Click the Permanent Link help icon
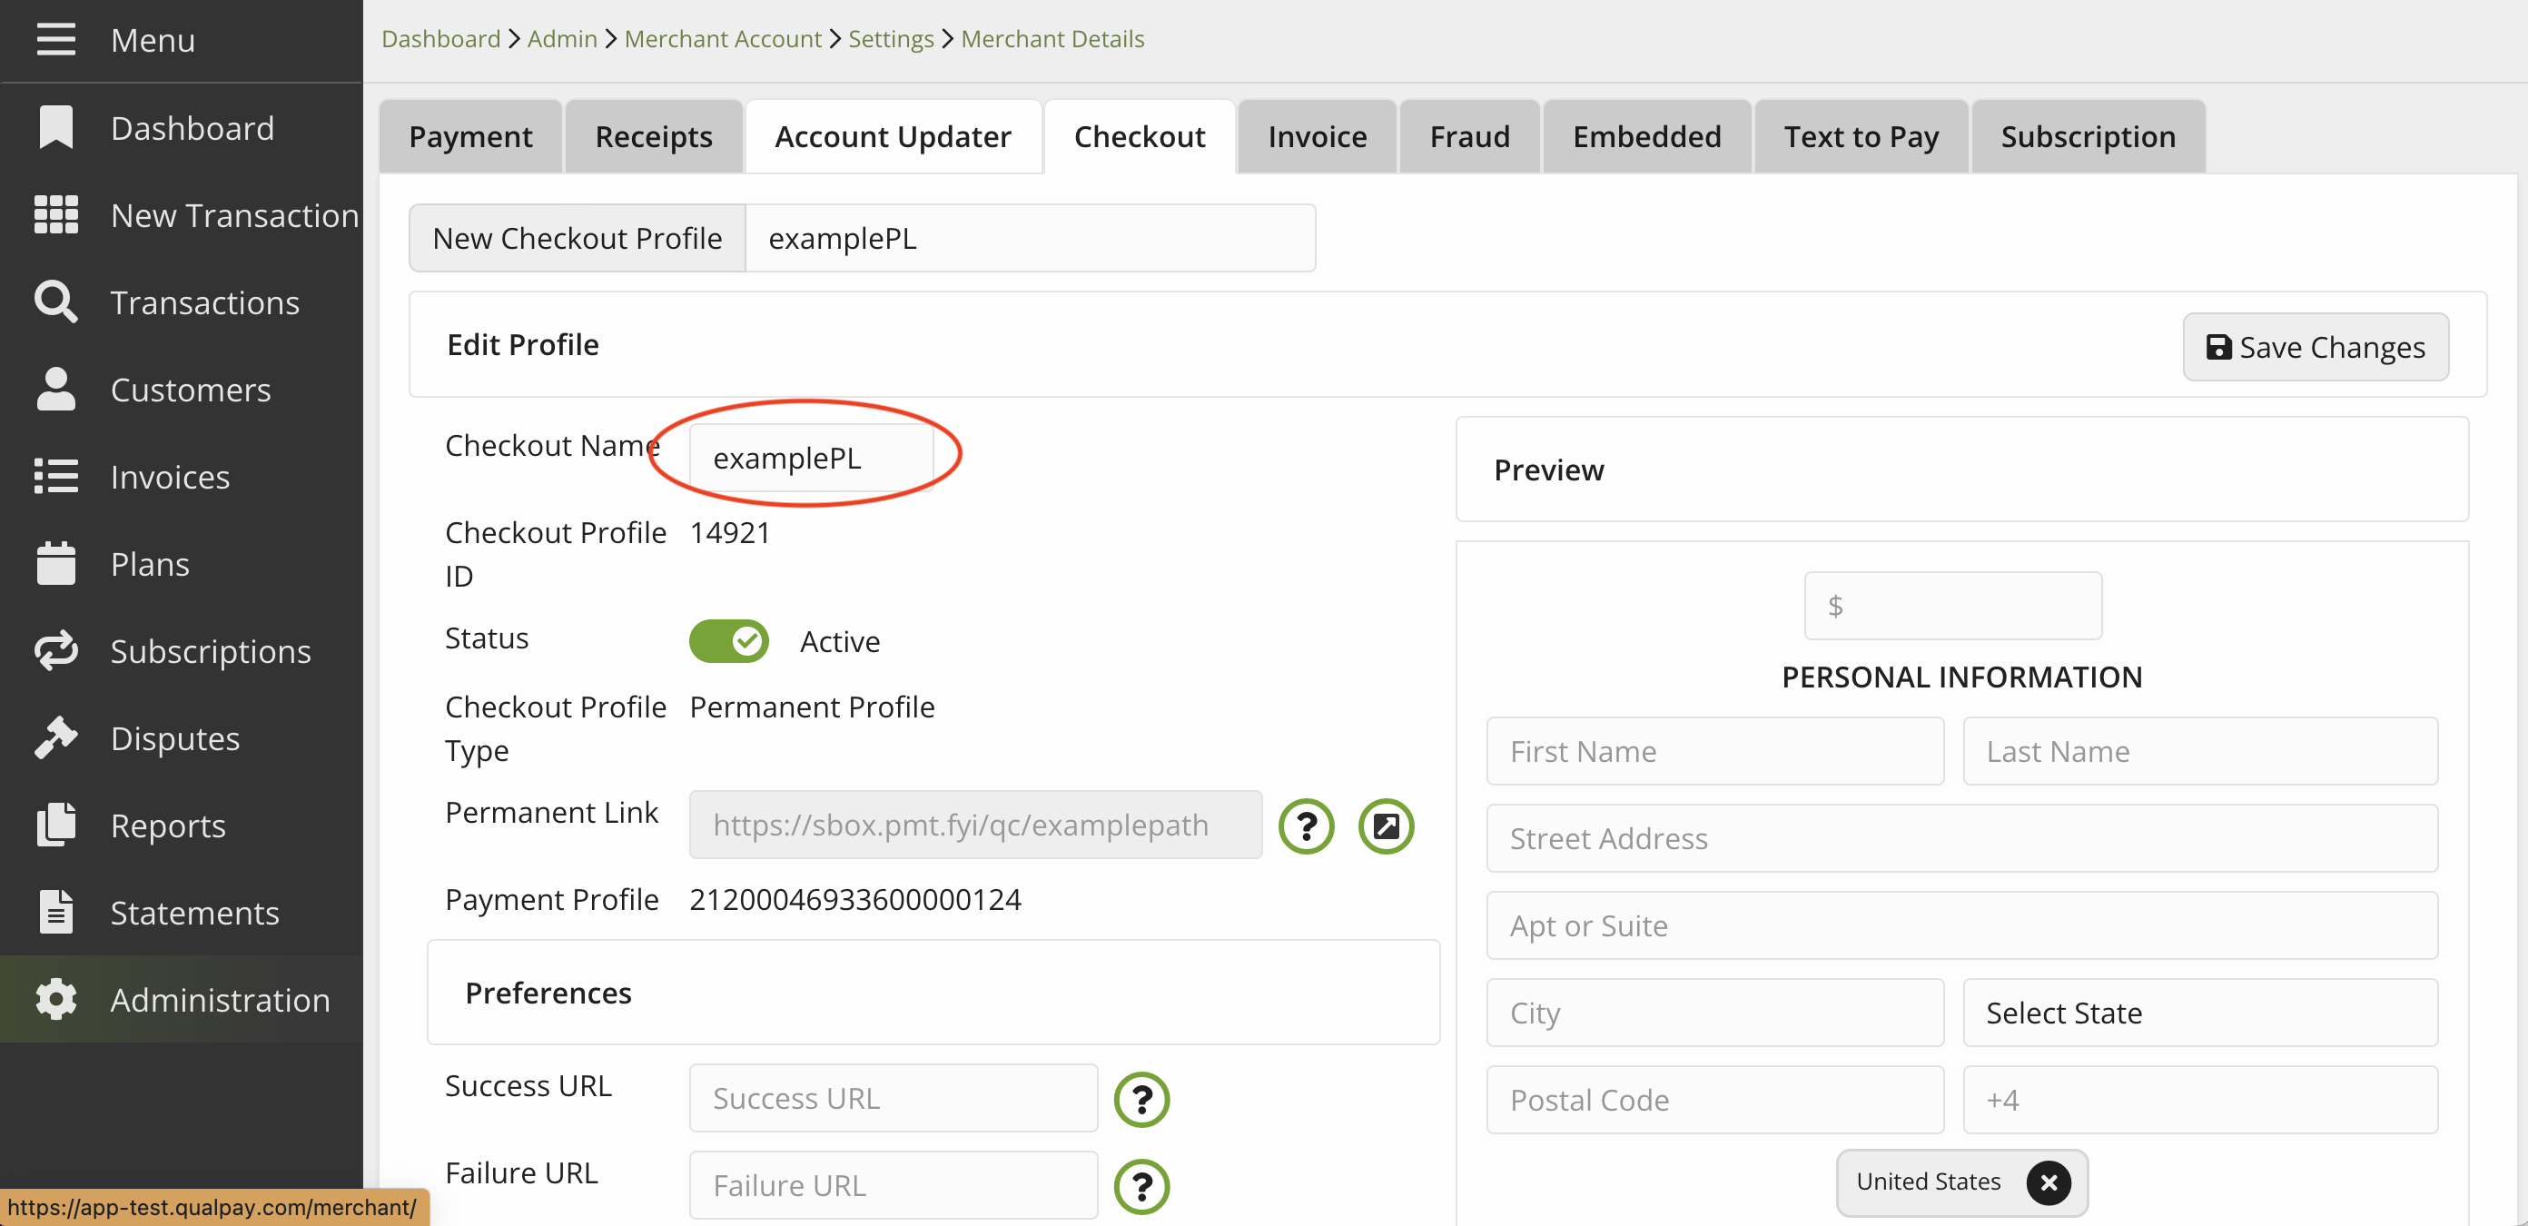 pos(1305,826)
